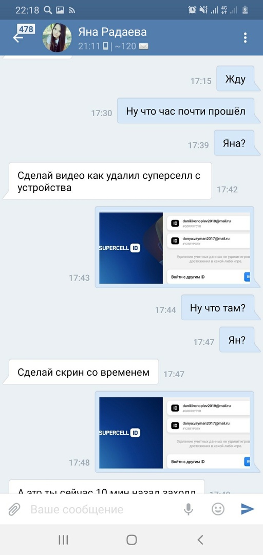Select the 'Сделай видео как удалил суперселл' message
This screenshot has height=555, width=263.
(109, 181)
